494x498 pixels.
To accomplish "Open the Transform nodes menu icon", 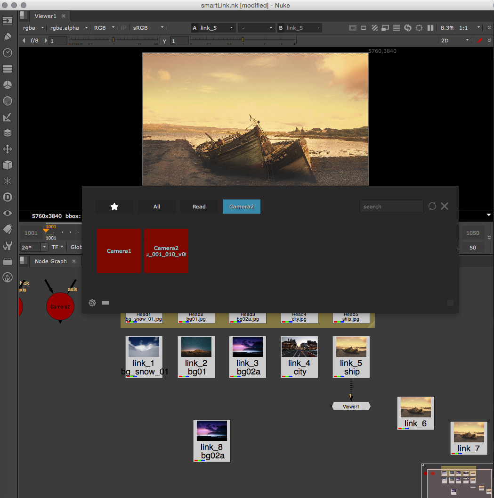I will coord(8,149).
